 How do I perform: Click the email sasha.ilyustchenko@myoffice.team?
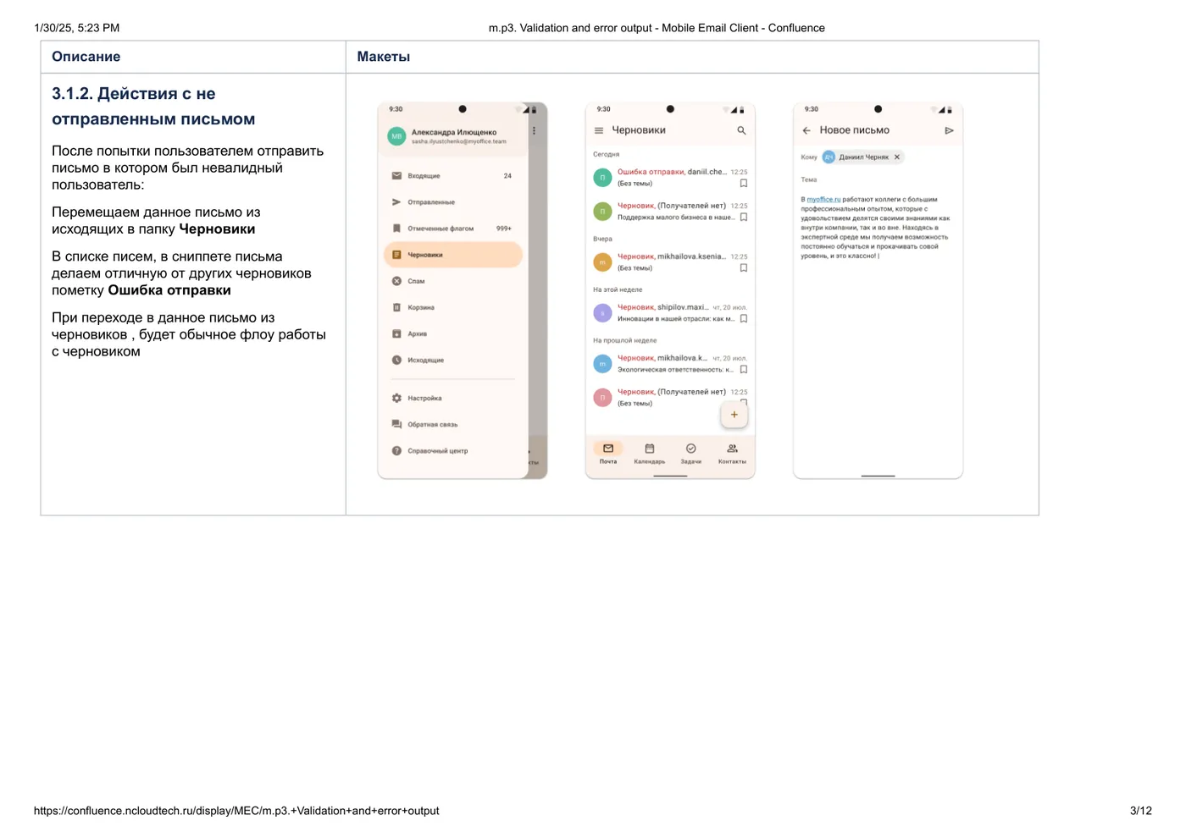(459, 142)
